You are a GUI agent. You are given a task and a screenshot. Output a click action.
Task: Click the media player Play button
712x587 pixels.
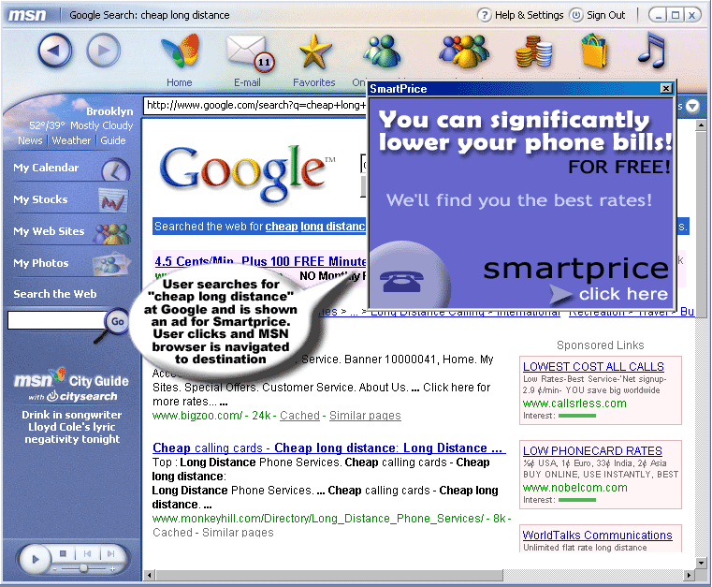[36, 559]
